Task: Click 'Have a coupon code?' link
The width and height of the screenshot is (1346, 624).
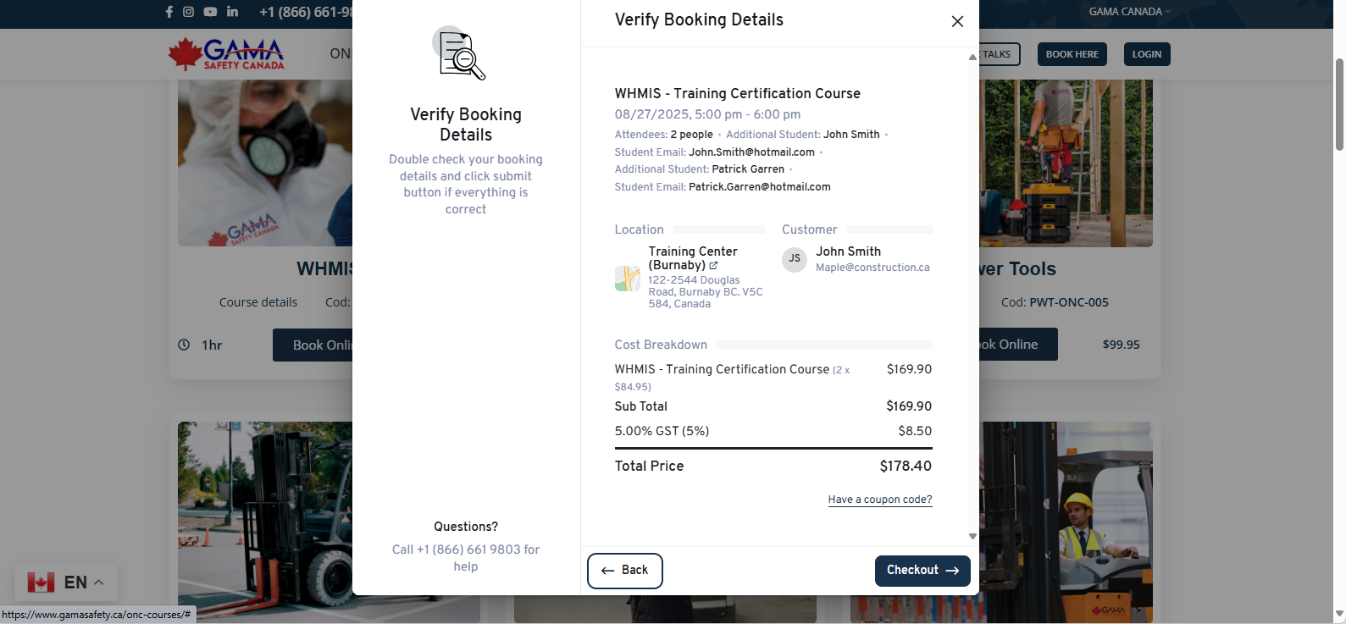Action: click(879, 500)
